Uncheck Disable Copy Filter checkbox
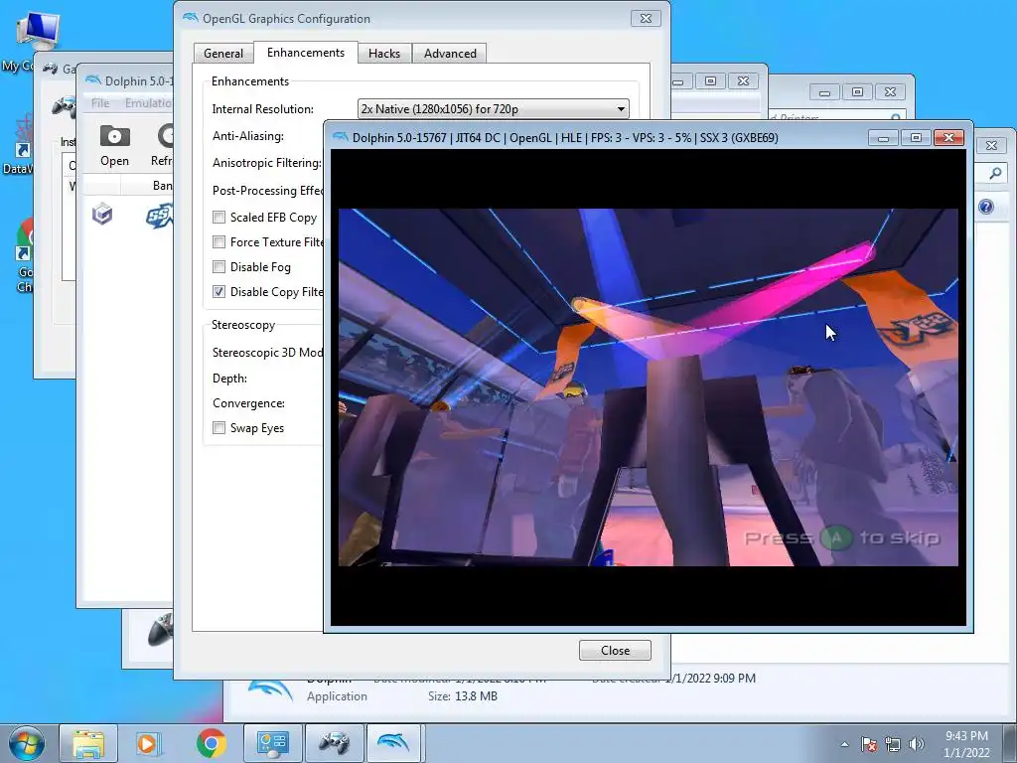1017x763 pixels. pyautogui.click(x=219, y=291)
